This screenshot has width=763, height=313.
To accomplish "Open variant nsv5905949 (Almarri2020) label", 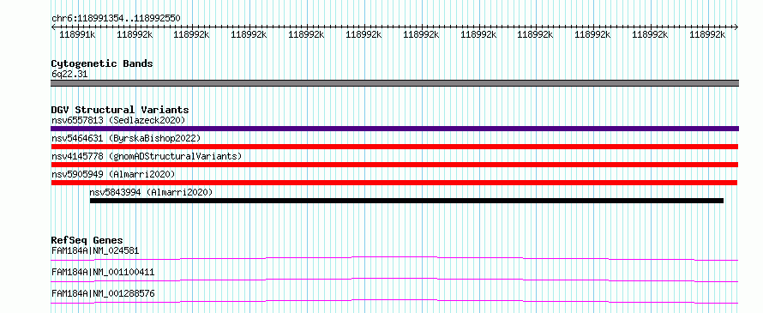I will click(x=113, y=174).
